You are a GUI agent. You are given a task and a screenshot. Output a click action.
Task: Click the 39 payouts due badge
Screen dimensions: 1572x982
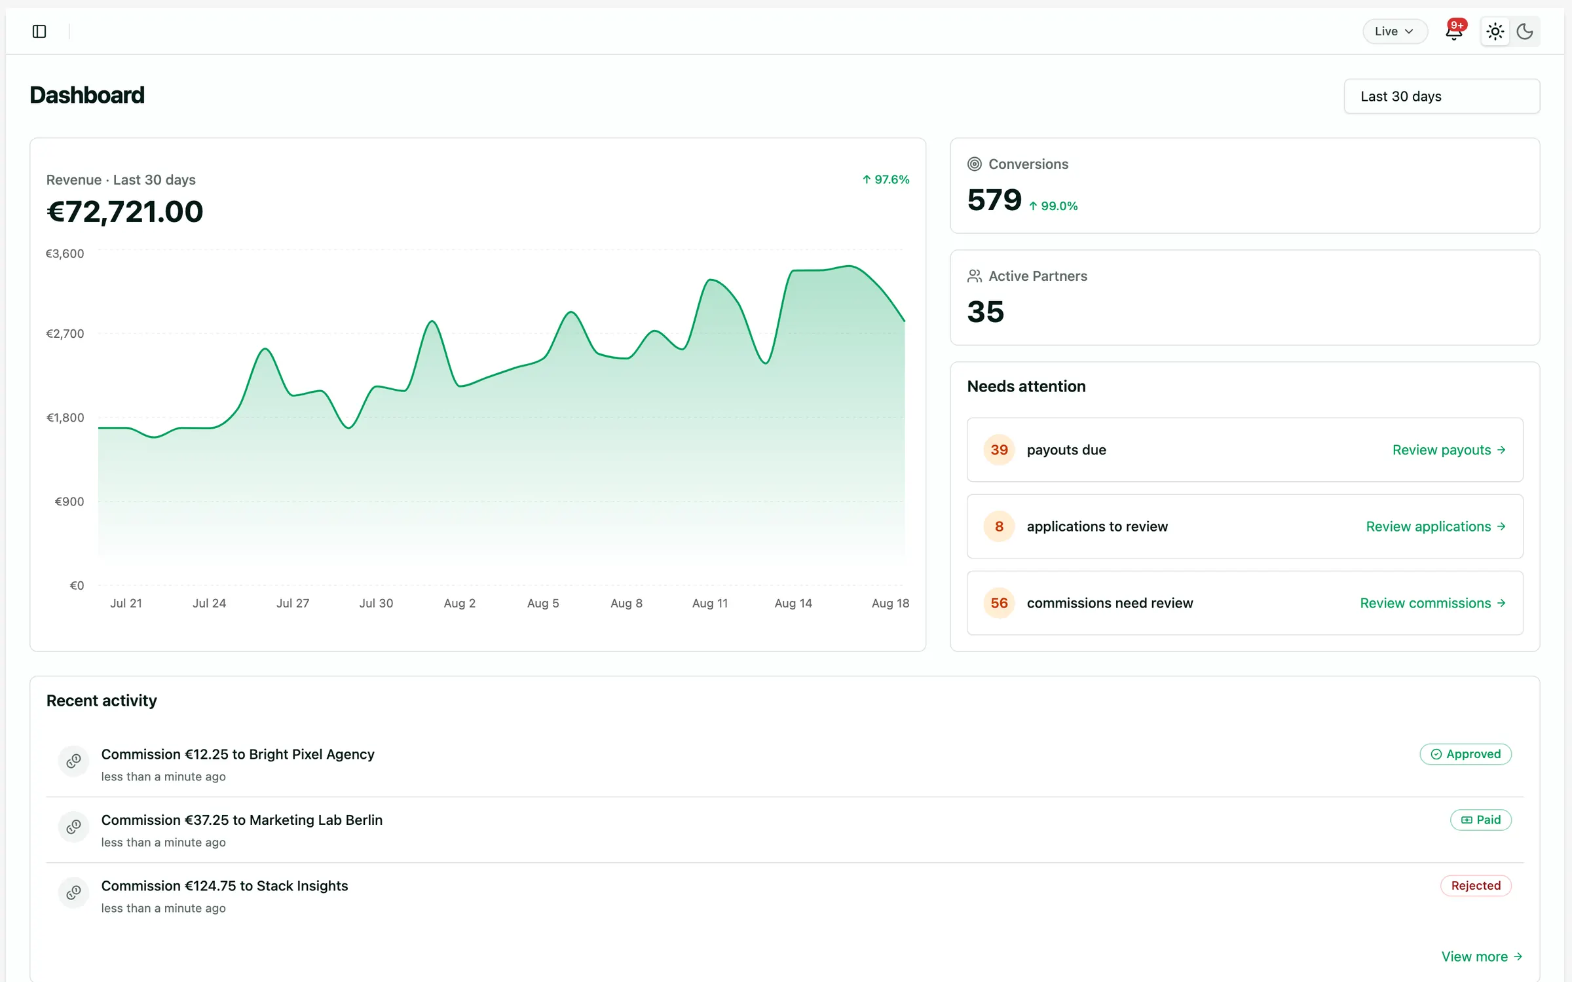(x=999, y=450)
